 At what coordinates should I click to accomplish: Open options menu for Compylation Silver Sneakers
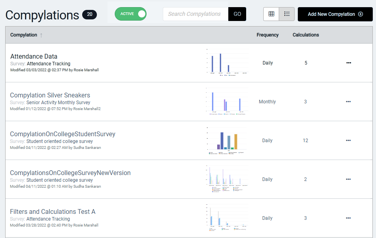pyautogui.click(x=348, y=102)
